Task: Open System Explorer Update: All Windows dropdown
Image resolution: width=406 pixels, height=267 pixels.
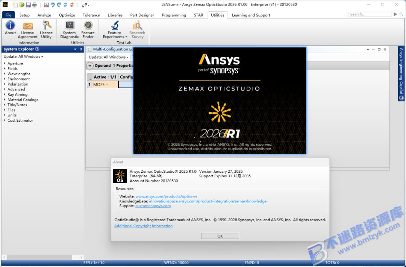Action: click(x=23, y=56)
